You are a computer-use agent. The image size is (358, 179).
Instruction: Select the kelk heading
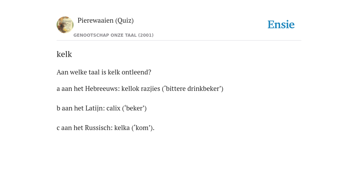click(64, 54)
